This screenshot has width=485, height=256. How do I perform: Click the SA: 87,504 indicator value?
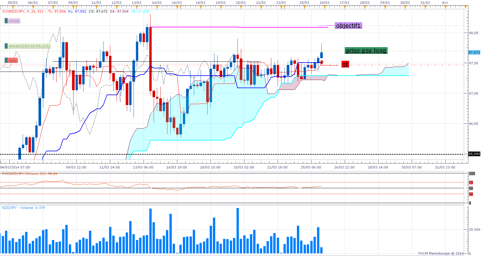tap(119, 12)
